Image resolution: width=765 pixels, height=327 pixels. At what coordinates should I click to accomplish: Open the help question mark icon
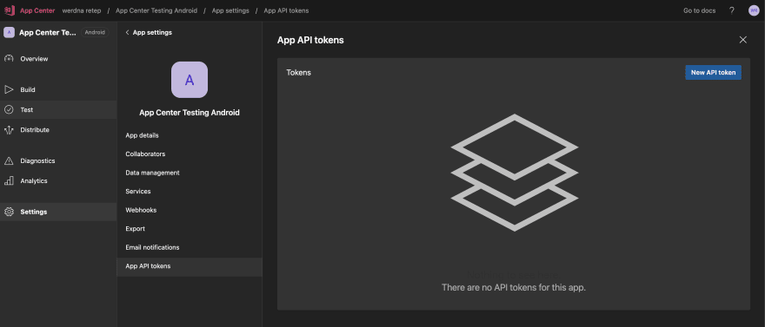731,10
